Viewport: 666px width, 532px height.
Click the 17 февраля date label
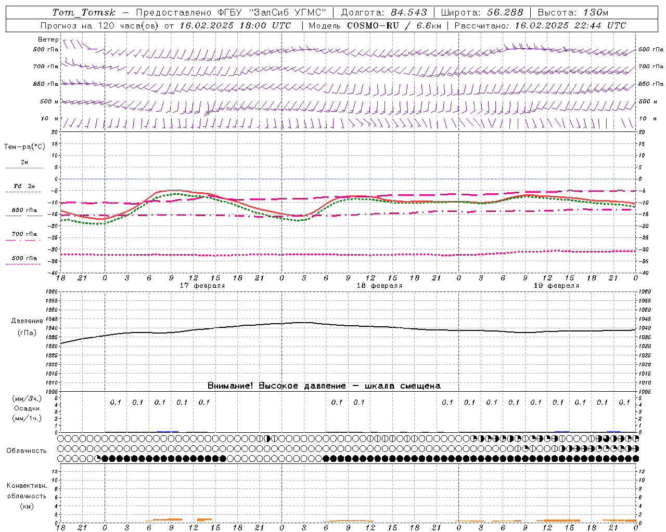(x=202, y=286)
